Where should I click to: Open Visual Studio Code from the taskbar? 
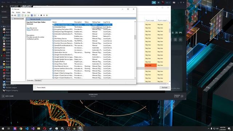pyautogui.click(x=27, y=128)
